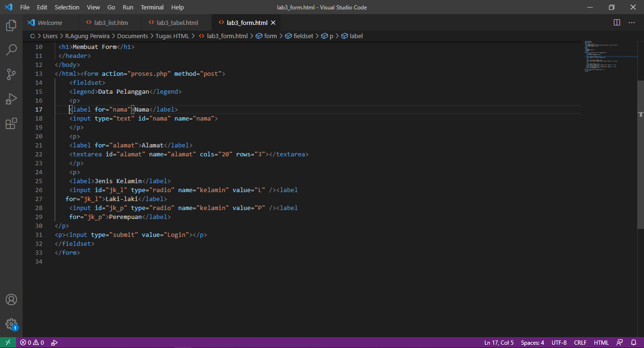The width and height of the screenshot is (644, 348).
Task: Open the Manage settings gear menu
Action: [11, 324]
